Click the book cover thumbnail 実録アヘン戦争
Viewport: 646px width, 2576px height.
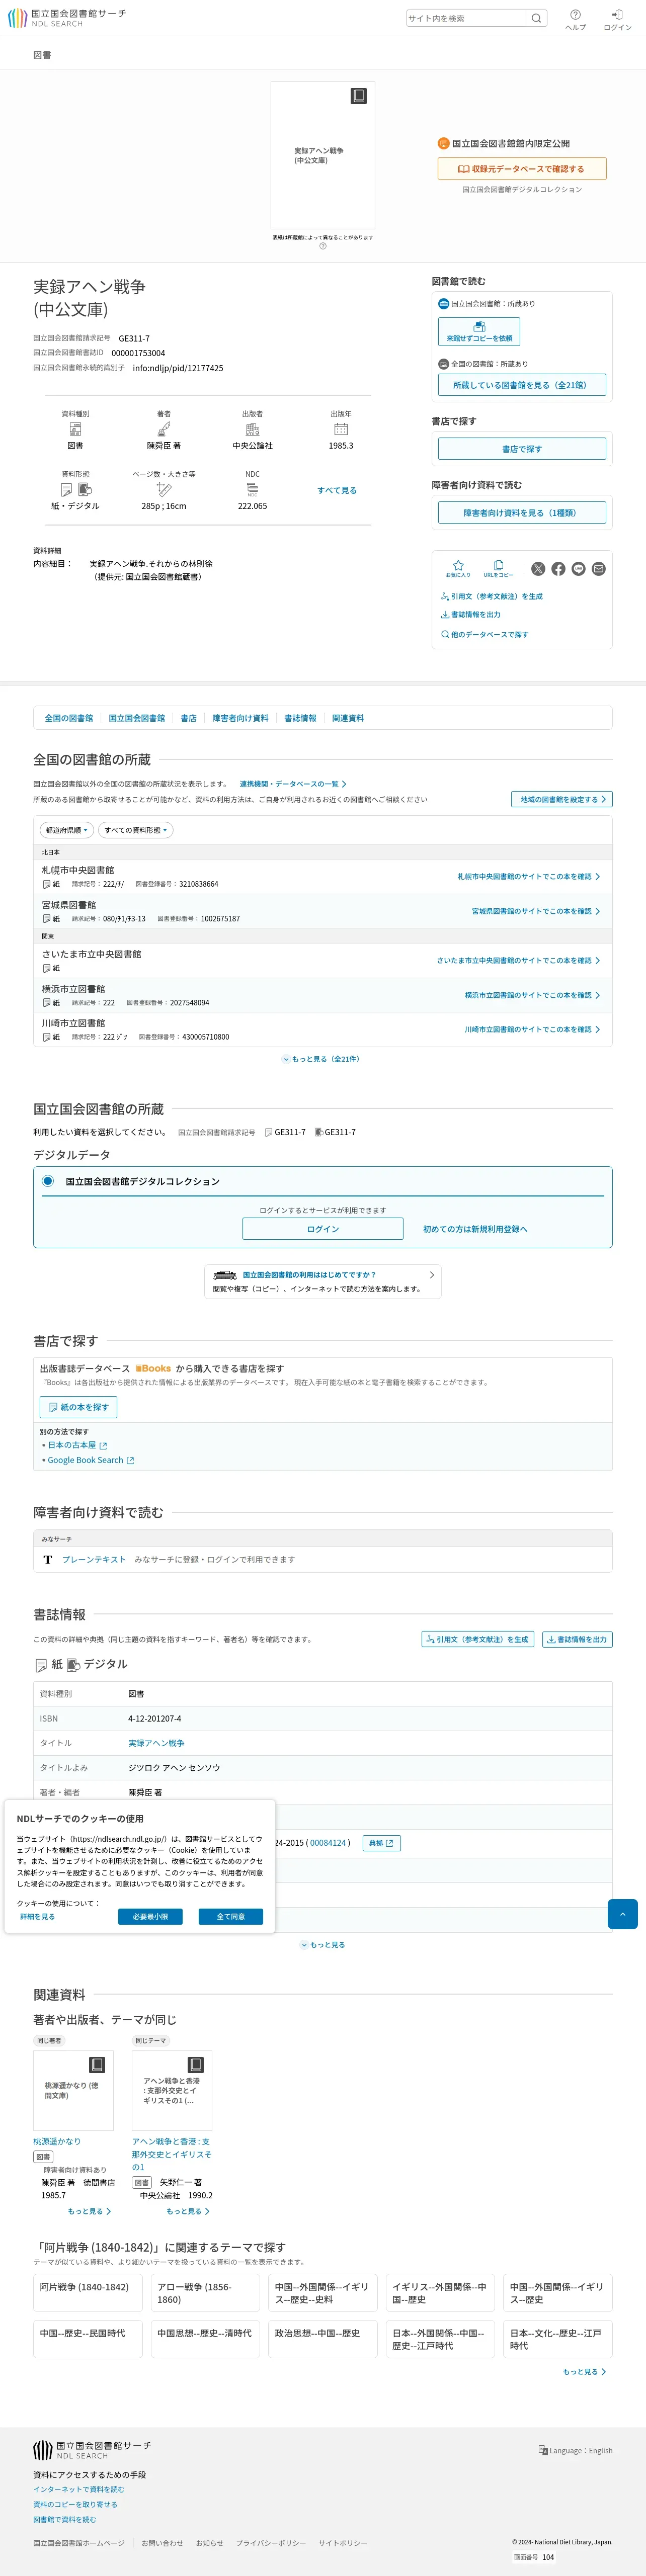[x=323, y=156]
